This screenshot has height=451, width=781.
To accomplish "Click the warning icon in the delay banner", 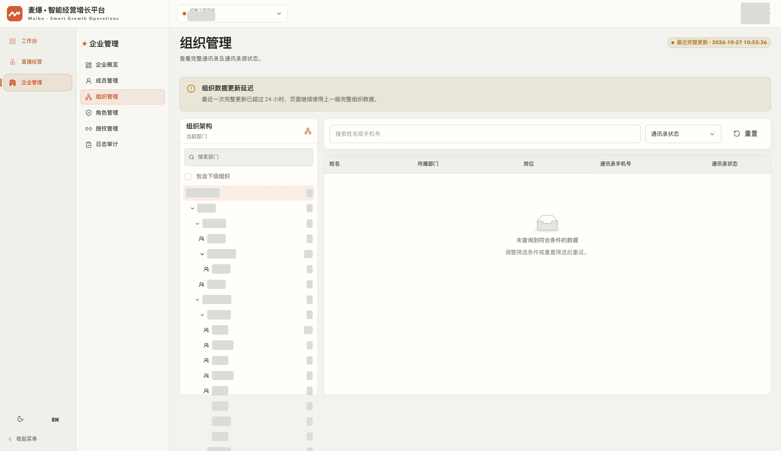I will 191,89.
